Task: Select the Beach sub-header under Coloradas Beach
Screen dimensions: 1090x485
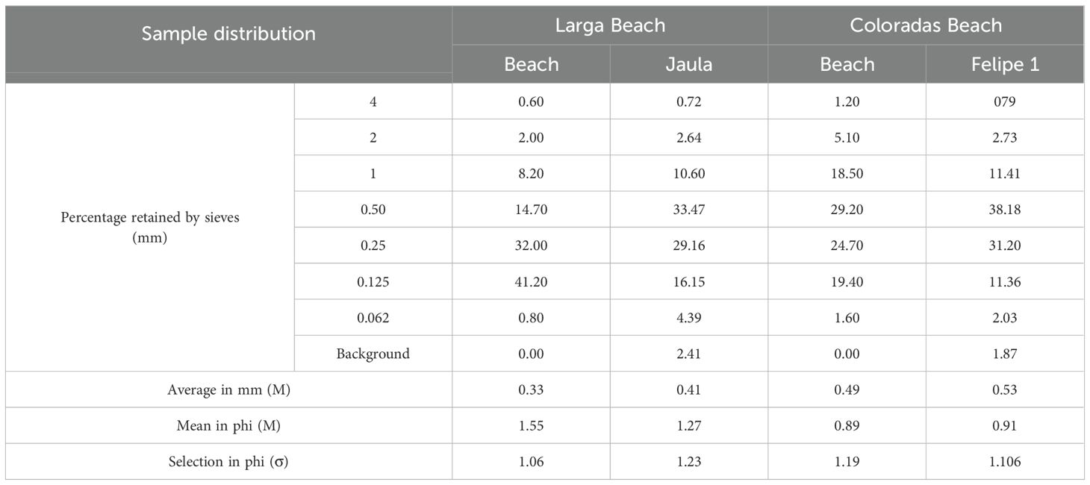Action: (x=847, y=65)
